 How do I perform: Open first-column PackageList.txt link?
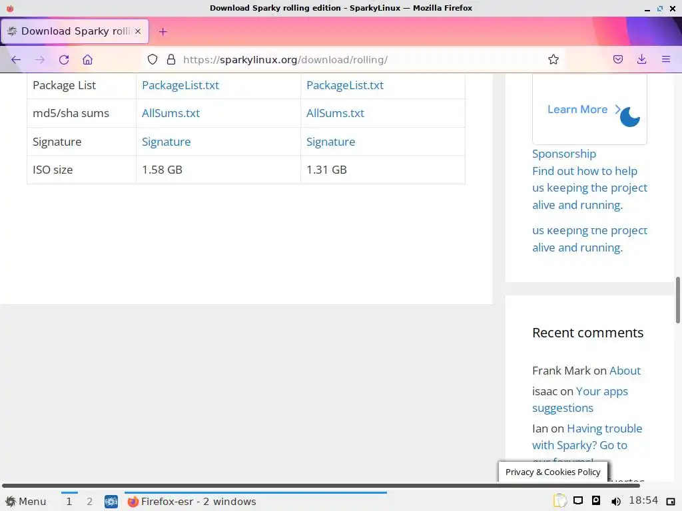pyautogui.click(x=180, y=85)
